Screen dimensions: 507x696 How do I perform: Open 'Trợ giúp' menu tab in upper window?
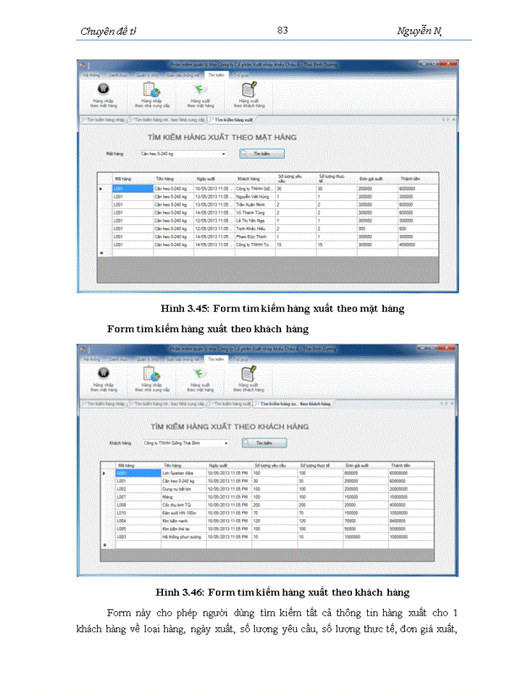click(x=241, y=75)
